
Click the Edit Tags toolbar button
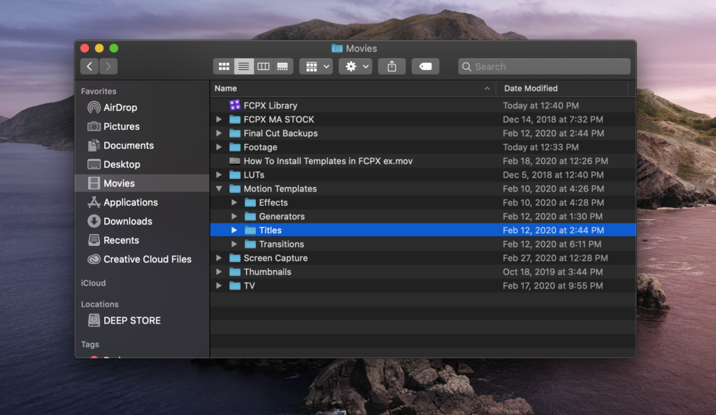(425, 66)
